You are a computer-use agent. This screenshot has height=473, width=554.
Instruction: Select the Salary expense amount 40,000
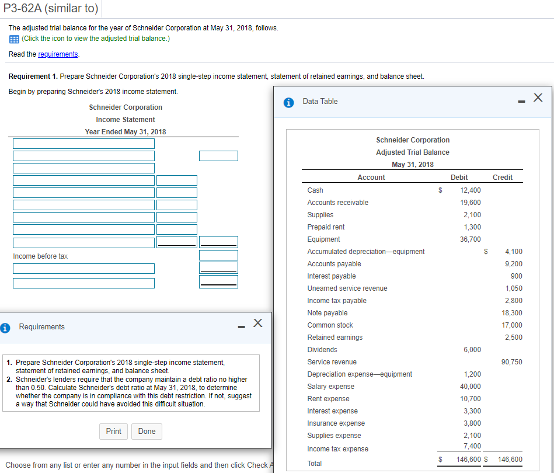[471, 387]
